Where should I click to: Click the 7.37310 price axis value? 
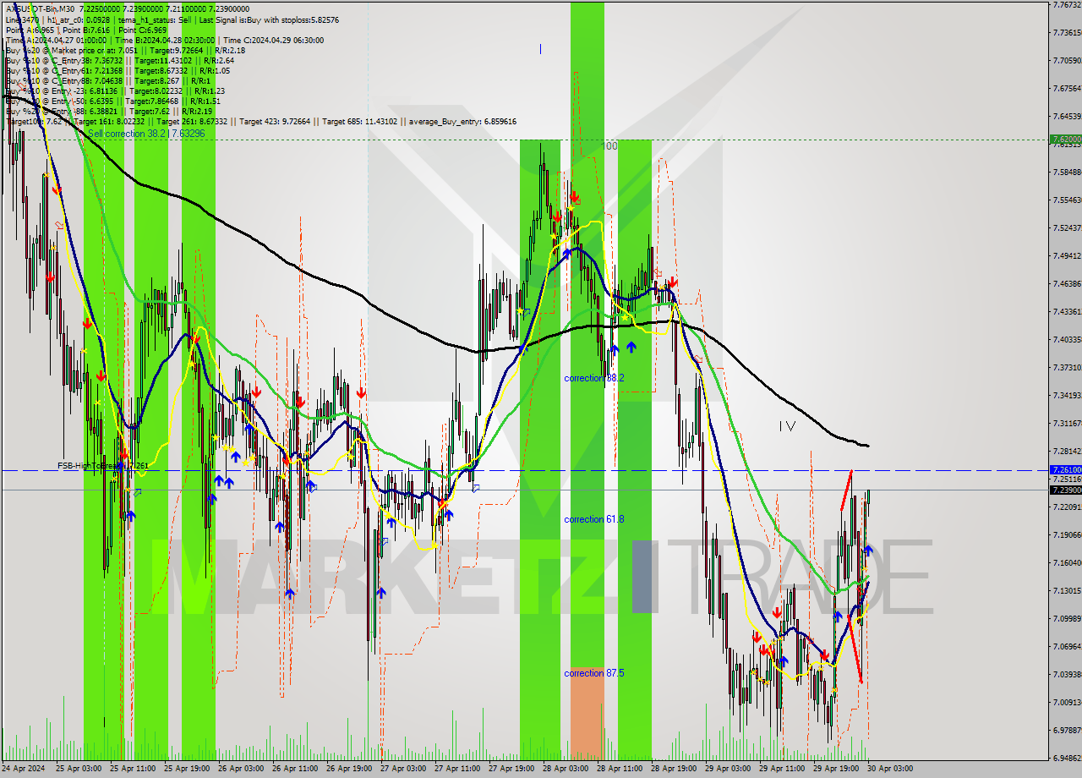(x=1066, y=367)
